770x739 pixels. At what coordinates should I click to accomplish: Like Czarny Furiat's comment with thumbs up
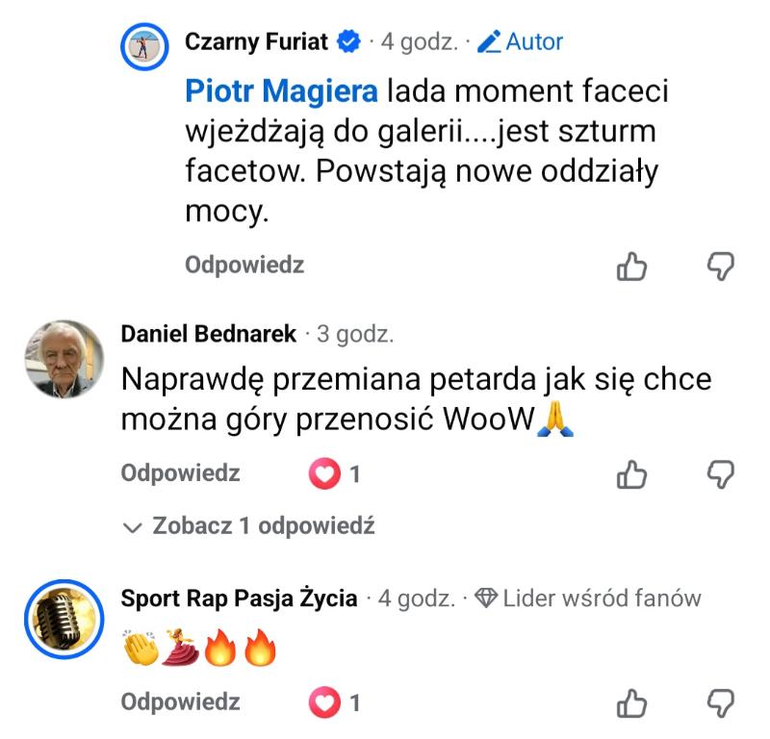click(631, 267)
